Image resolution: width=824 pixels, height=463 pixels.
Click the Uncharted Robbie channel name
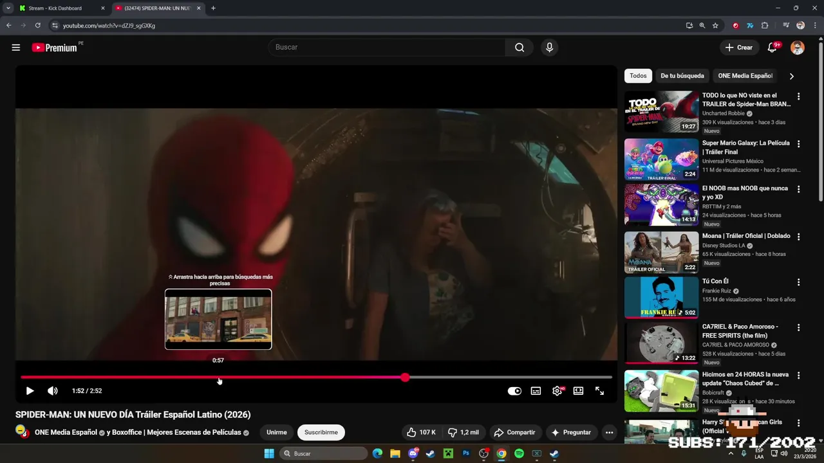click(x=724, y=113)
